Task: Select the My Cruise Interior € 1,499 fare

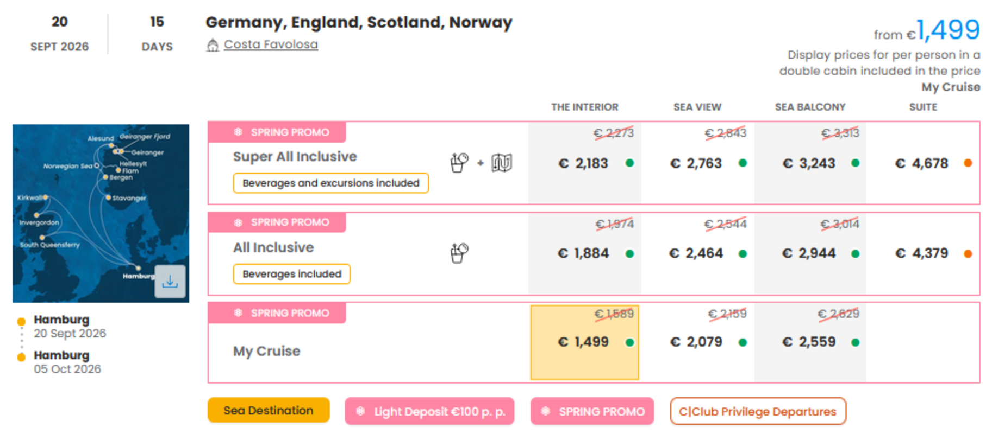Action: point(584,342)
